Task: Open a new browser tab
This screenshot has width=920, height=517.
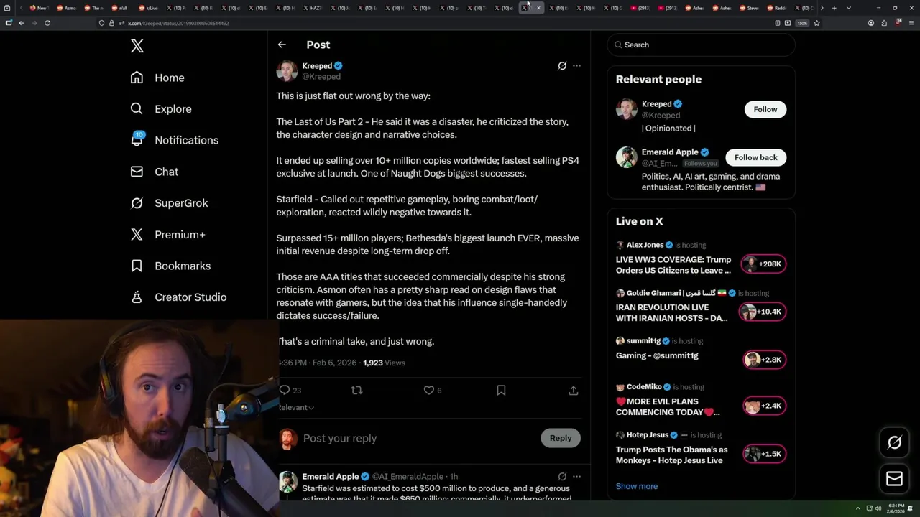Action: [x=834, y=8]
